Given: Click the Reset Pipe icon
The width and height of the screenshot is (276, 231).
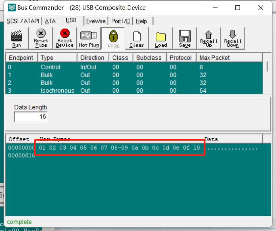Looking at the screenshot, I should pyautogui.click(x=41, y=38).
